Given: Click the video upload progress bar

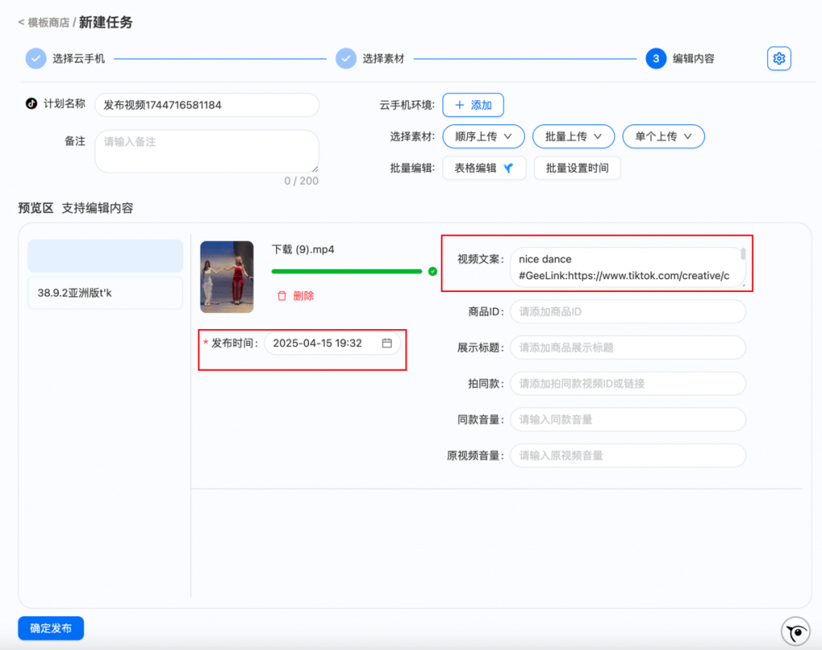Looking at the screenshot, I should click(x=346, y=272).
